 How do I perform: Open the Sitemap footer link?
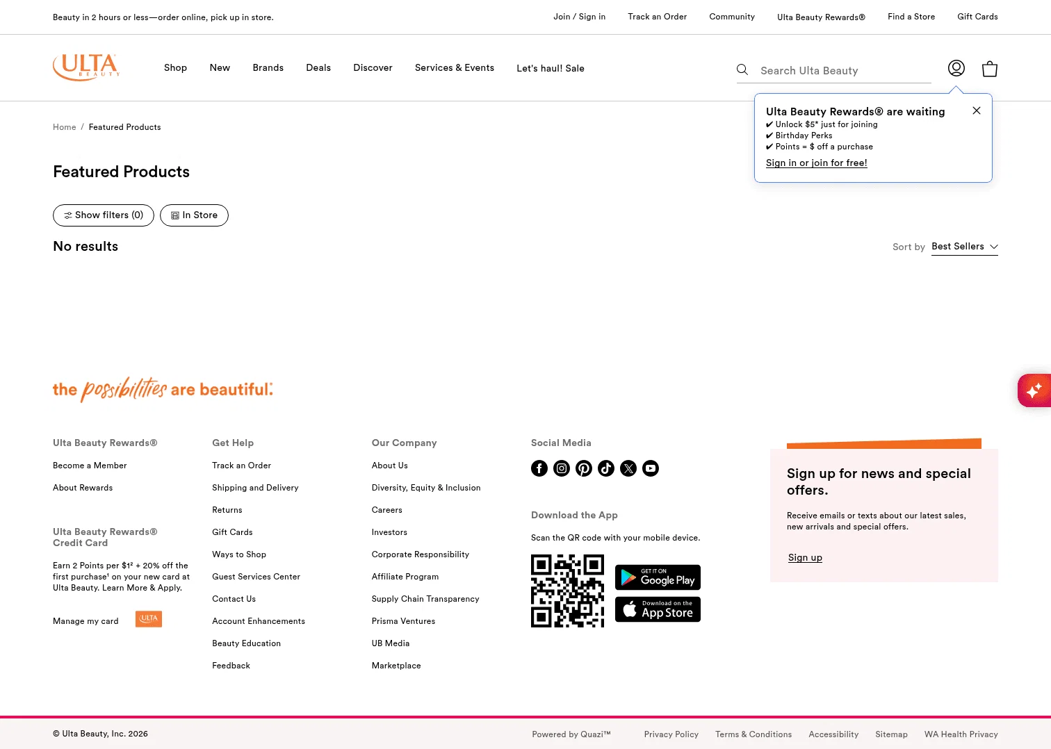pos(892,734)
